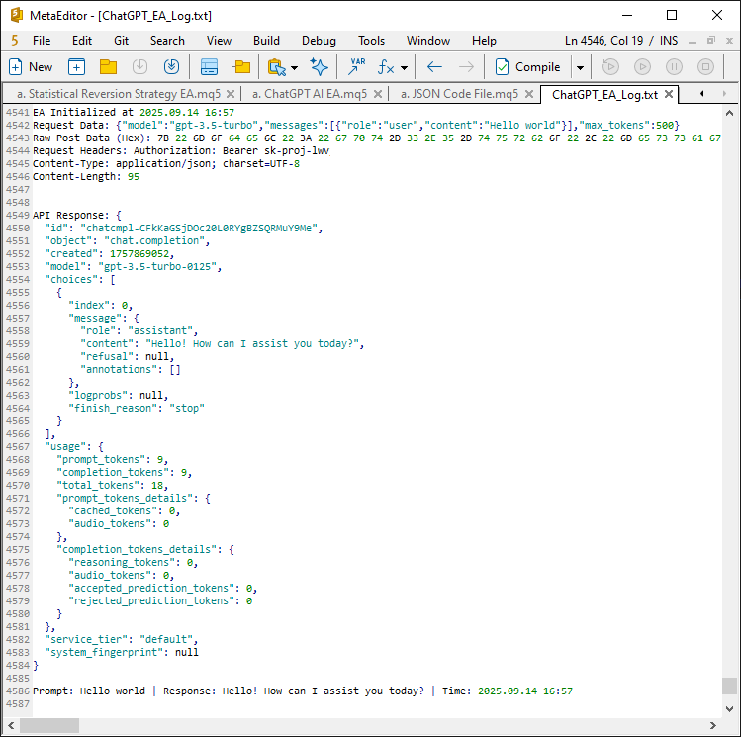Click the folder search cursor icon
Viewport: 741px width, 737px height.
coord(277,67)
